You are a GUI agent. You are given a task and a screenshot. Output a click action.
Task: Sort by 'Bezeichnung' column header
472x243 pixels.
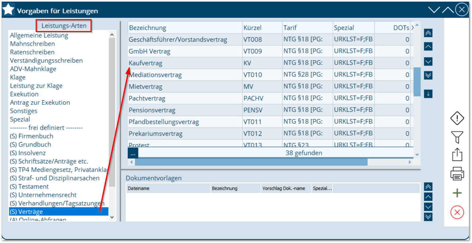[x=185, y=28]
